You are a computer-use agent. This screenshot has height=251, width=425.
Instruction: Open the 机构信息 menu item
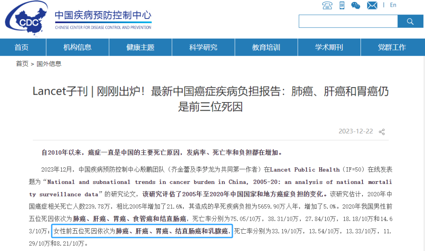click(77, 47)
